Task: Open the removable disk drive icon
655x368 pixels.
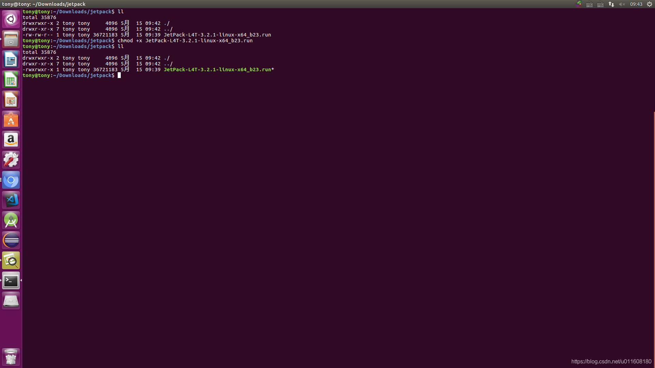Action: (x=11, y=301)
